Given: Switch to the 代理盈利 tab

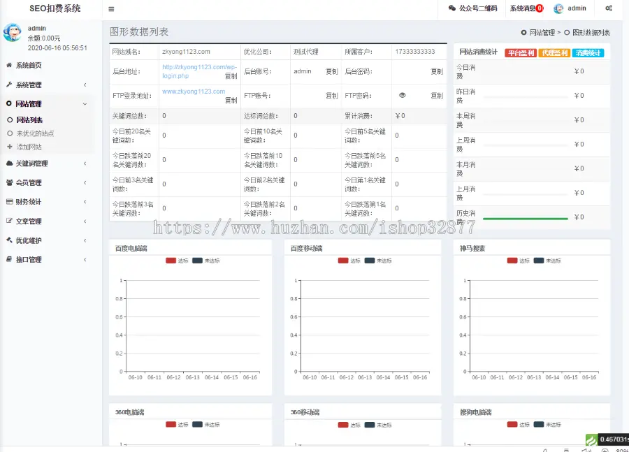Looking at the screenshot, I should click(554, 52).
